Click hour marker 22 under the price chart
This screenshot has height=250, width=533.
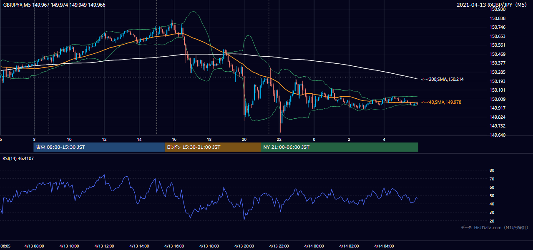click(279, 139)
